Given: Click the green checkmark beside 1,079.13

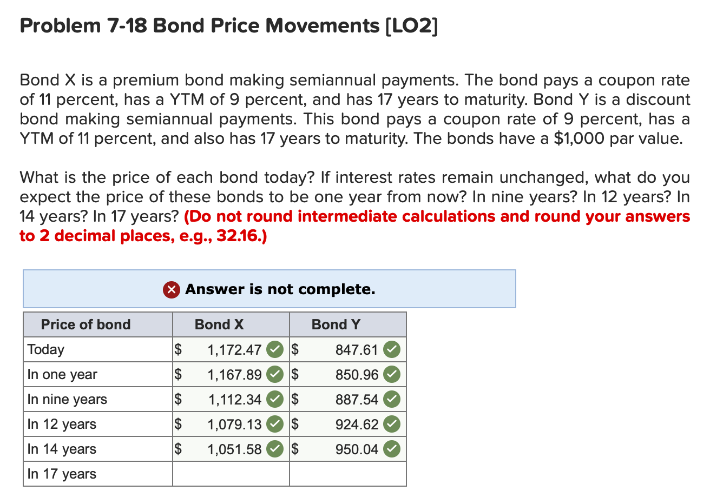Looking at the screenshot, I should coord(275,424).
